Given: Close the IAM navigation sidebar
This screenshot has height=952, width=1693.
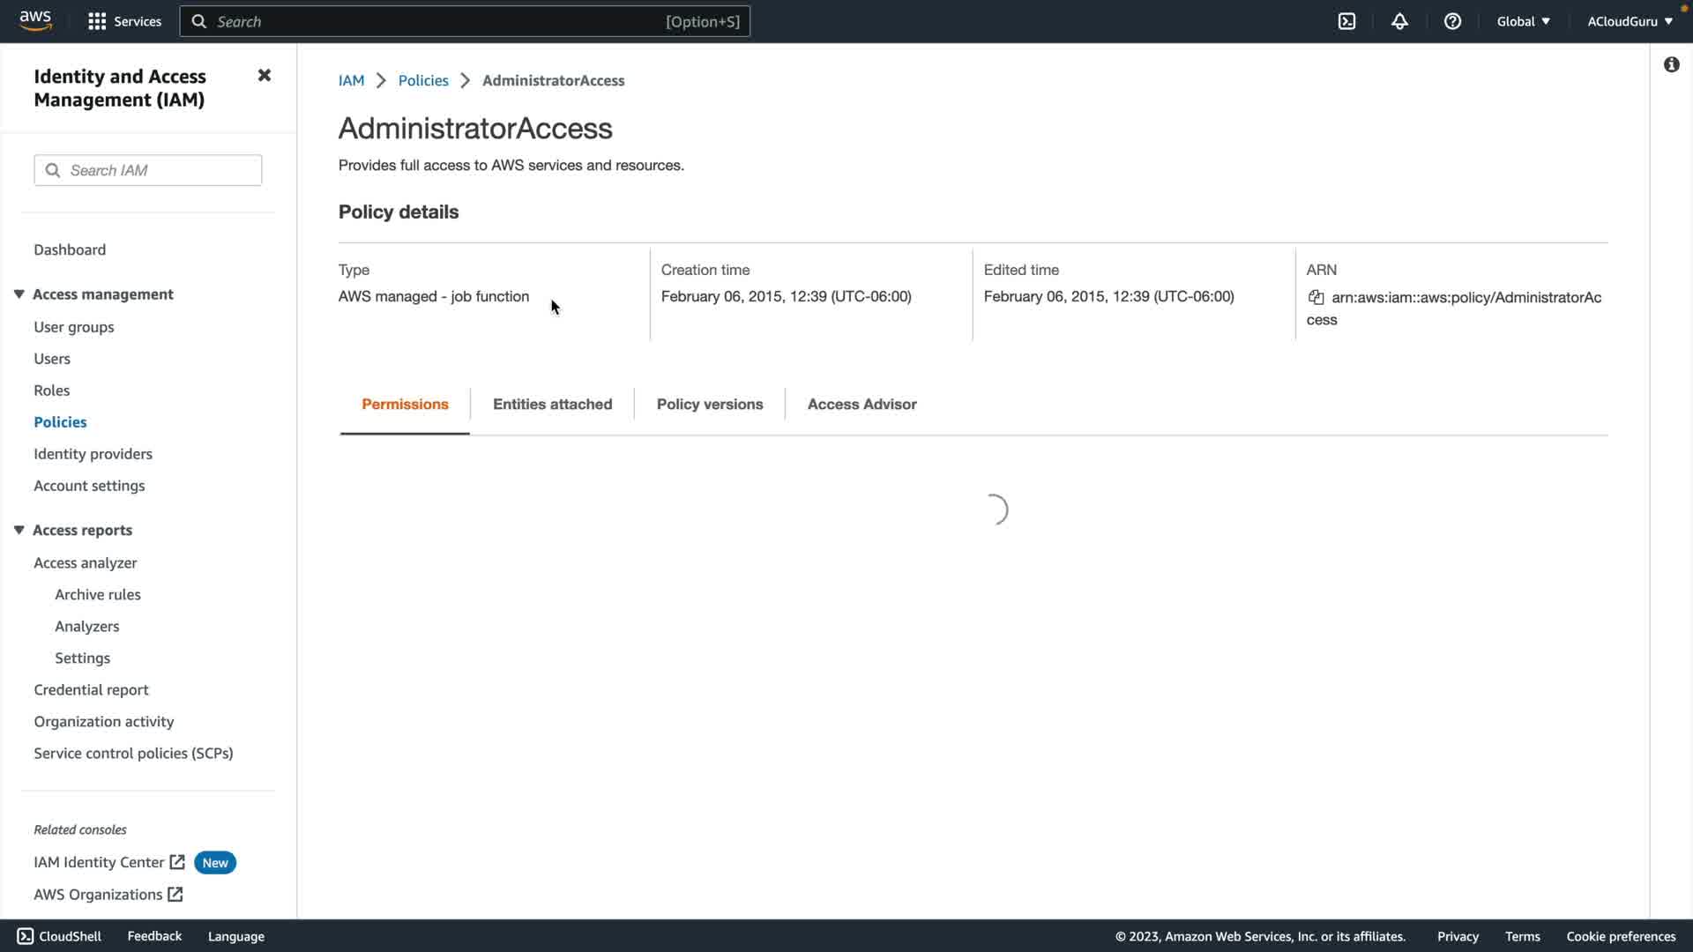Looking at the screenshot, I should [x=264, y=76].
